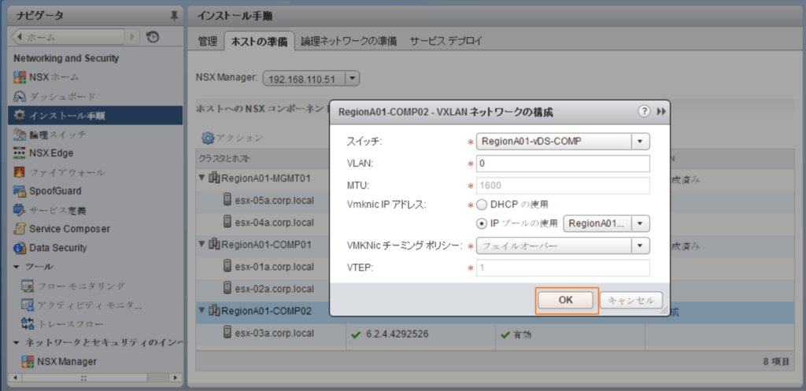Image resolution: width=806 pixels, height=391 pixels.
Task: Pin the navigator panel
Action: click(174, 16)
